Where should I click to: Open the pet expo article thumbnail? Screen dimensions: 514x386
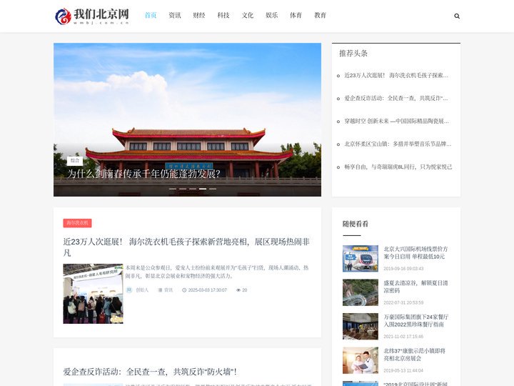(x=93, y=294)
